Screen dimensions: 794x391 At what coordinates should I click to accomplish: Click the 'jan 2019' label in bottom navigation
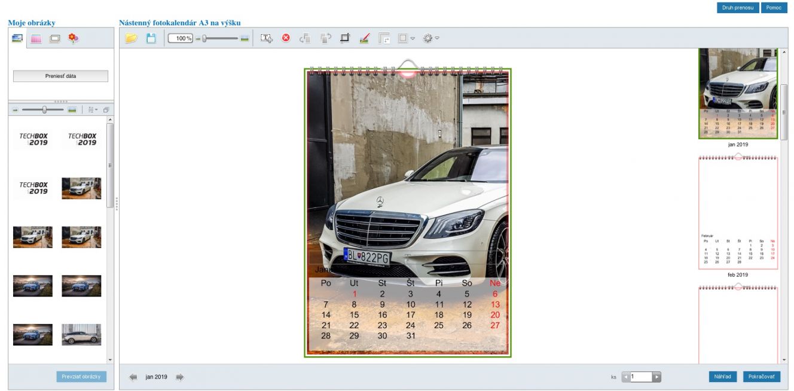[156, 377]
